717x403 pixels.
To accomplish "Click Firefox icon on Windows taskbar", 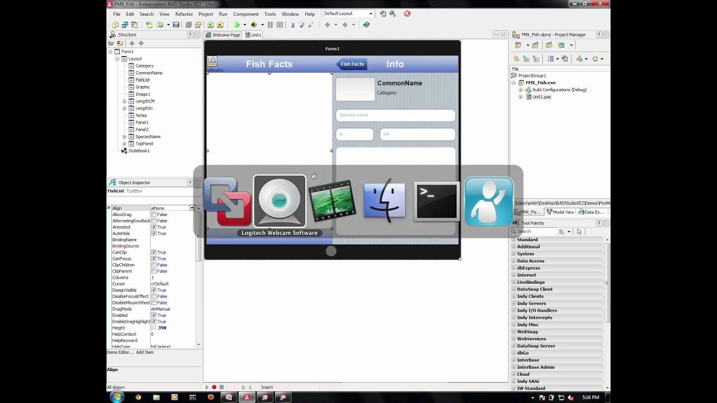I will [210, 397].
